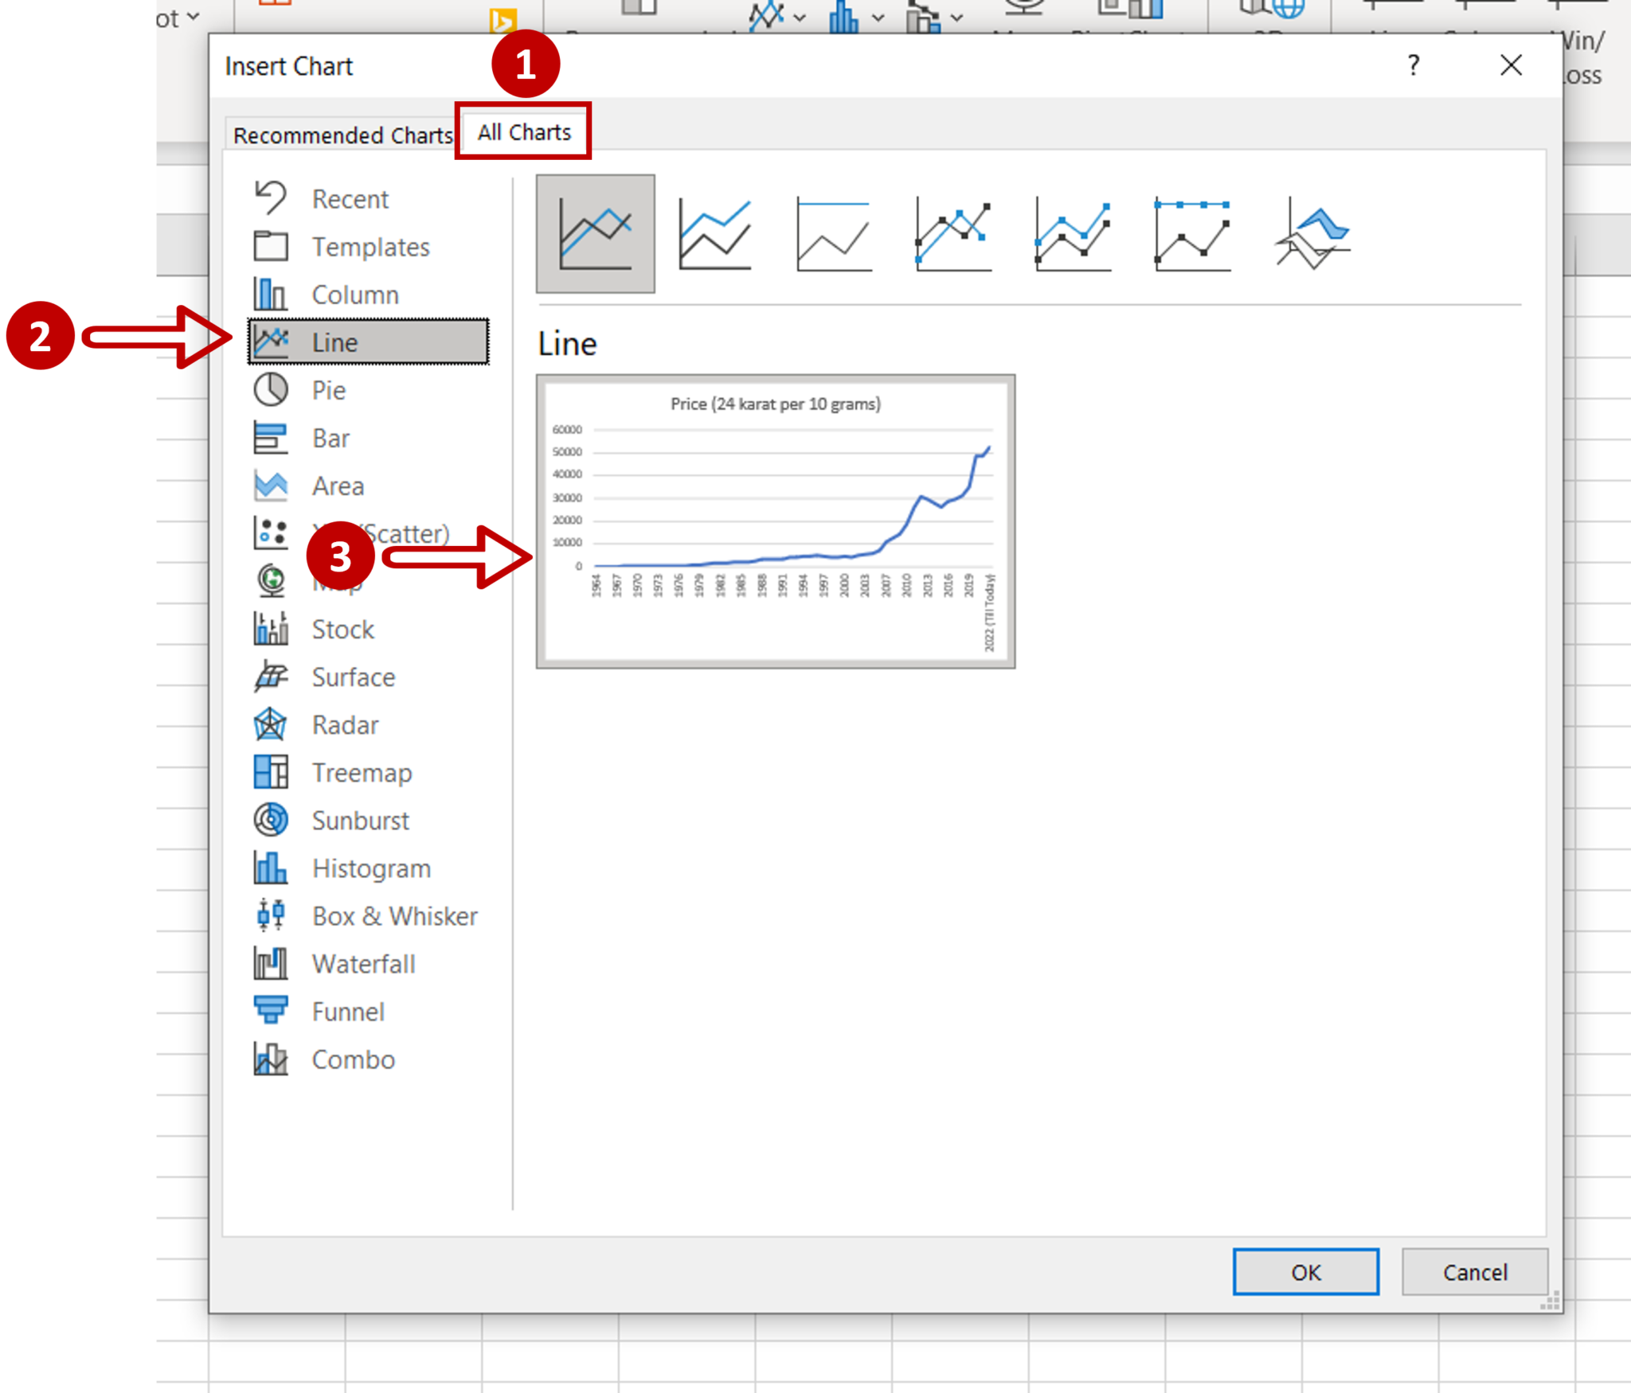
Task: Click the gold price chart preview
Action: click(776, 521)
